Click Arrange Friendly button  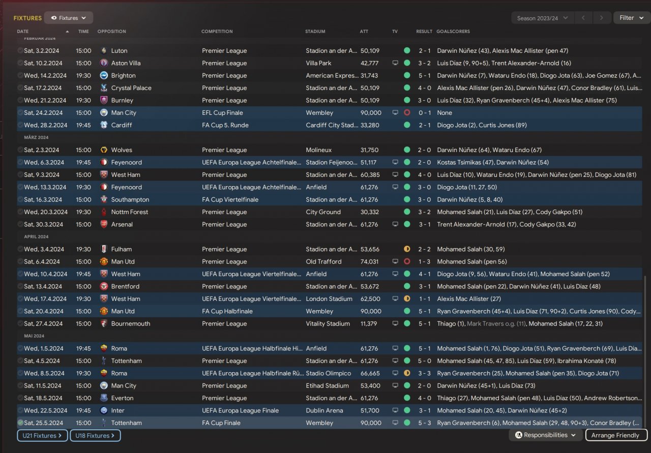tap(616, 435)
